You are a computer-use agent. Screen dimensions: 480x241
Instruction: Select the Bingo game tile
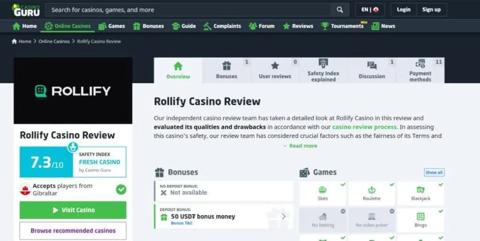pyautogui.click(x=420, y=220)
